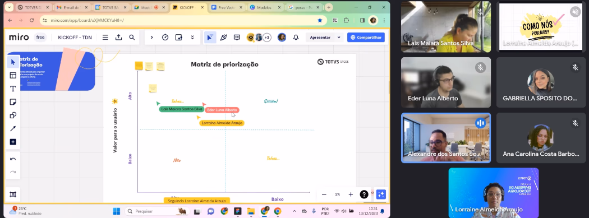This screenshot has width=589, height=218.
Task: Select the Text tool in Miro sidebar
Action: 13,89
